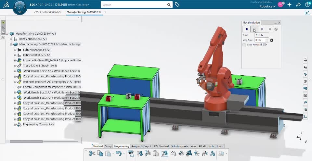Open the Touch tab

point(220,146)
